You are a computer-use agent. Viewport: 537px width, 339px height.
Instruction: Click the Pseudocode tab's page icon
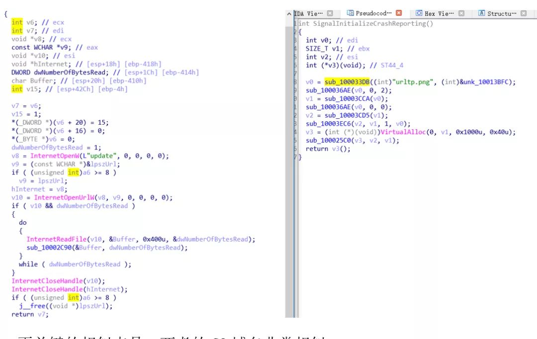click(350, 13)
